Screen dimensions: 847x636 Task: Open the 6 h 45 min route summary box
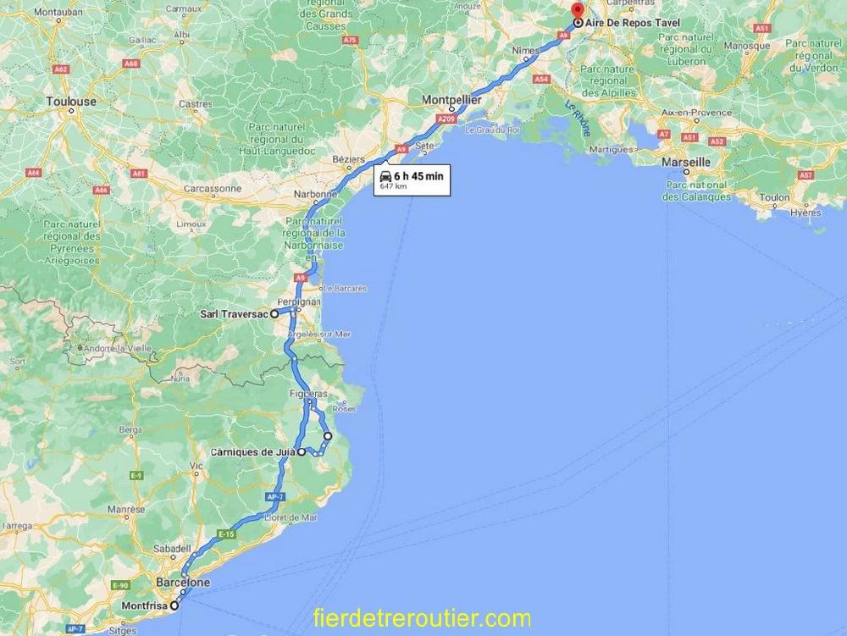click(x=412, y=180)
